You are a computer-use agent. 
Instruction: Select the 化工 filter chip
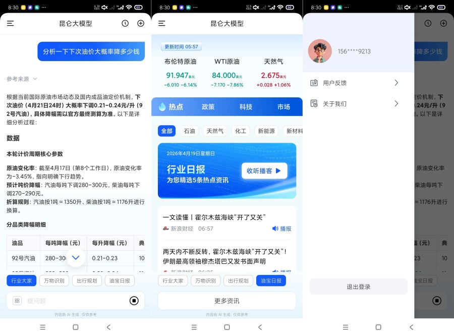(x=241, y=131)
